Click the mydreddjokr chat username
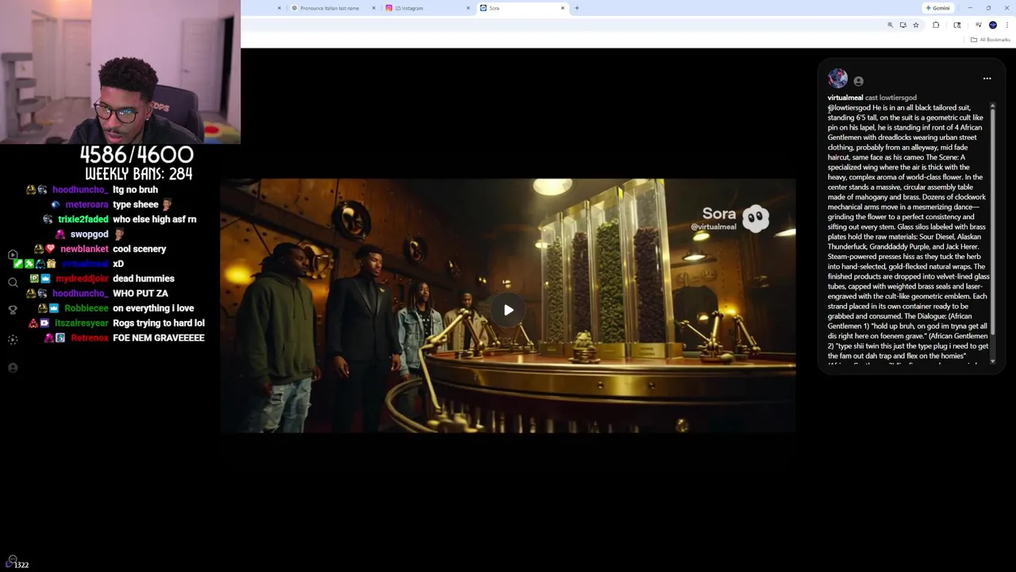Image resolution: width=1016 pixels, height=572 pixels. click(82, 279)
